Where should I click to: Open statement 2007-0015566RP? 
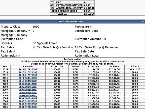(x=28, y=90)
